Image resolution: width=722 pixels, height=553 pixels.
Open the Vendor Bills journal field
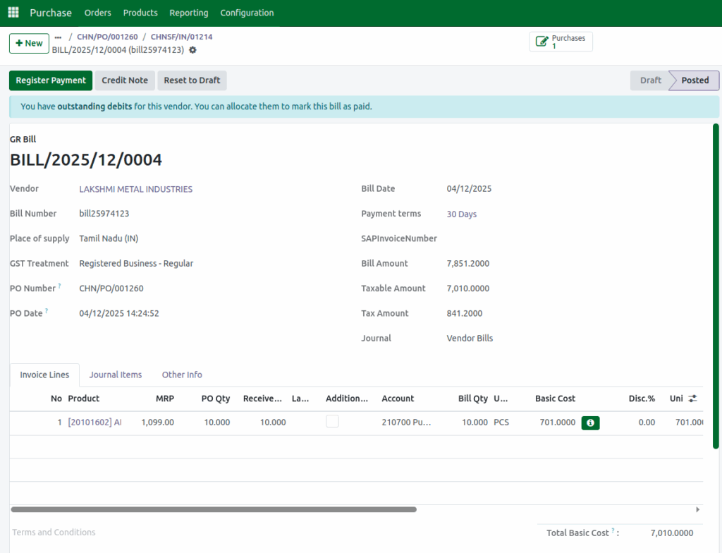tap(470, 338)
